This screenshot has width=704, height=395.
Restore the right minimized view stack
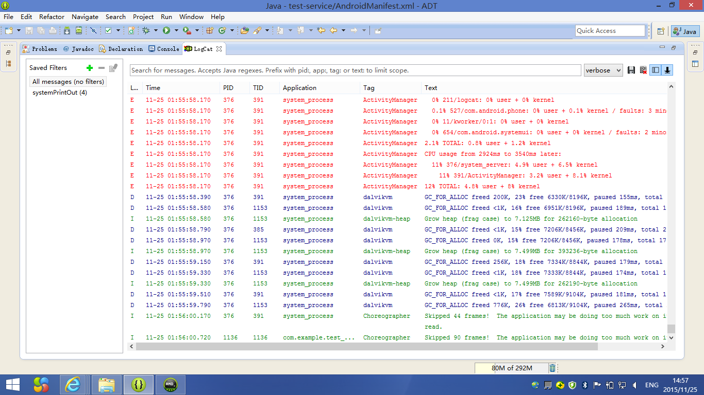(x=695, y=52)
